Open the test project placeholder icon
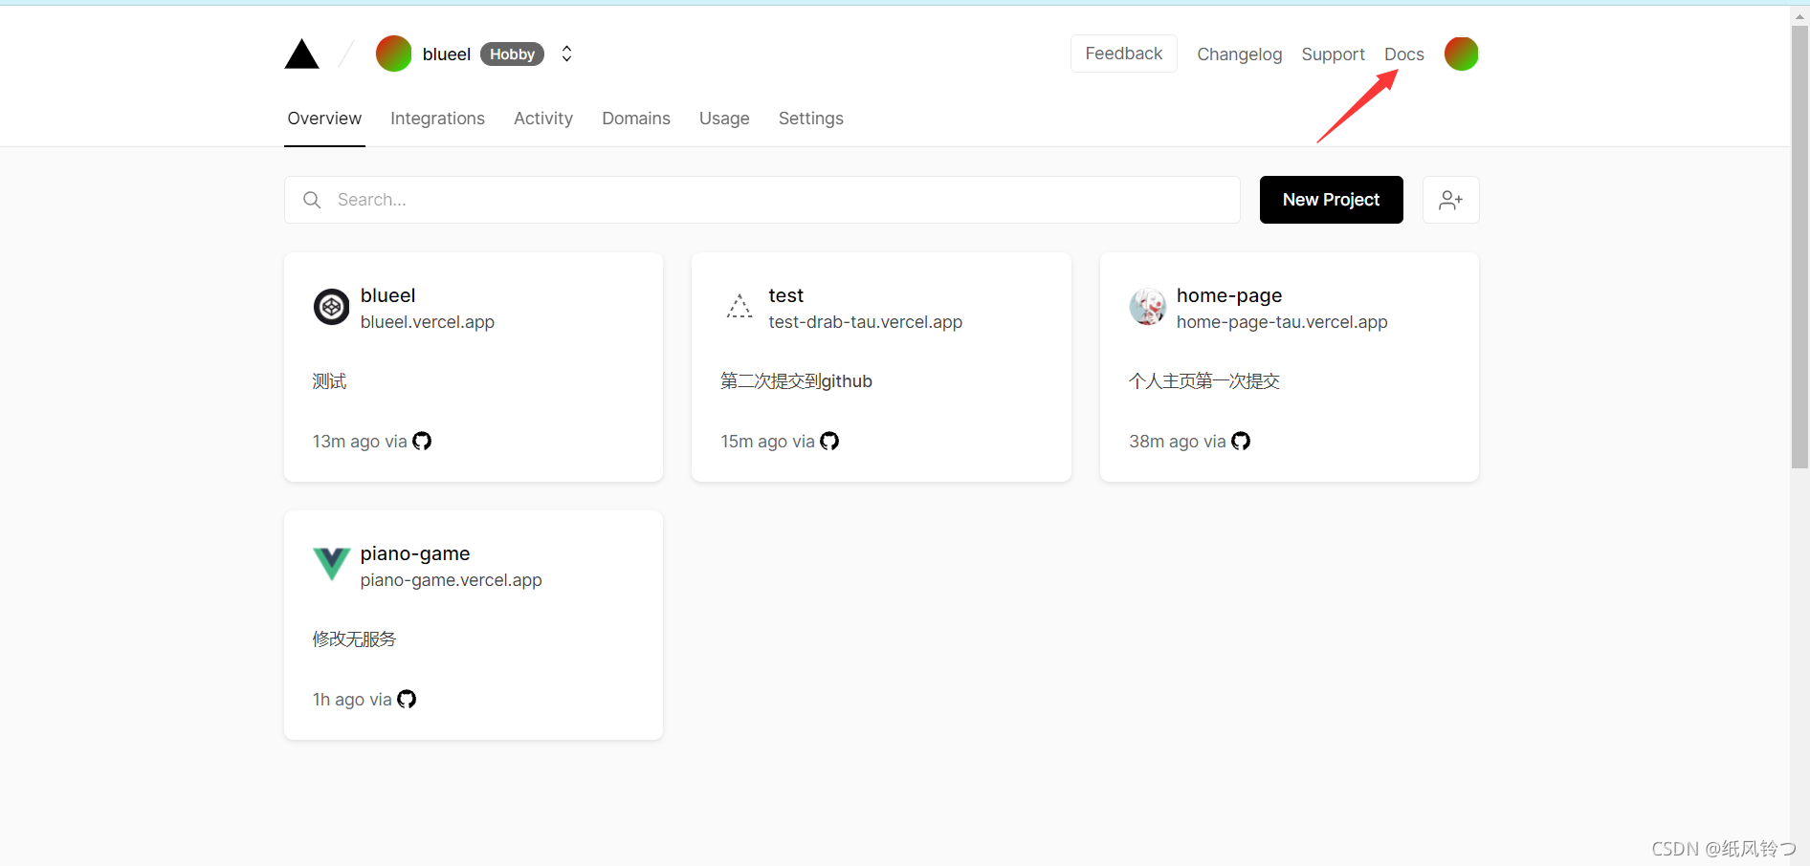The height and width of the screenshot is (866, 1810). [x=739, y=307]
